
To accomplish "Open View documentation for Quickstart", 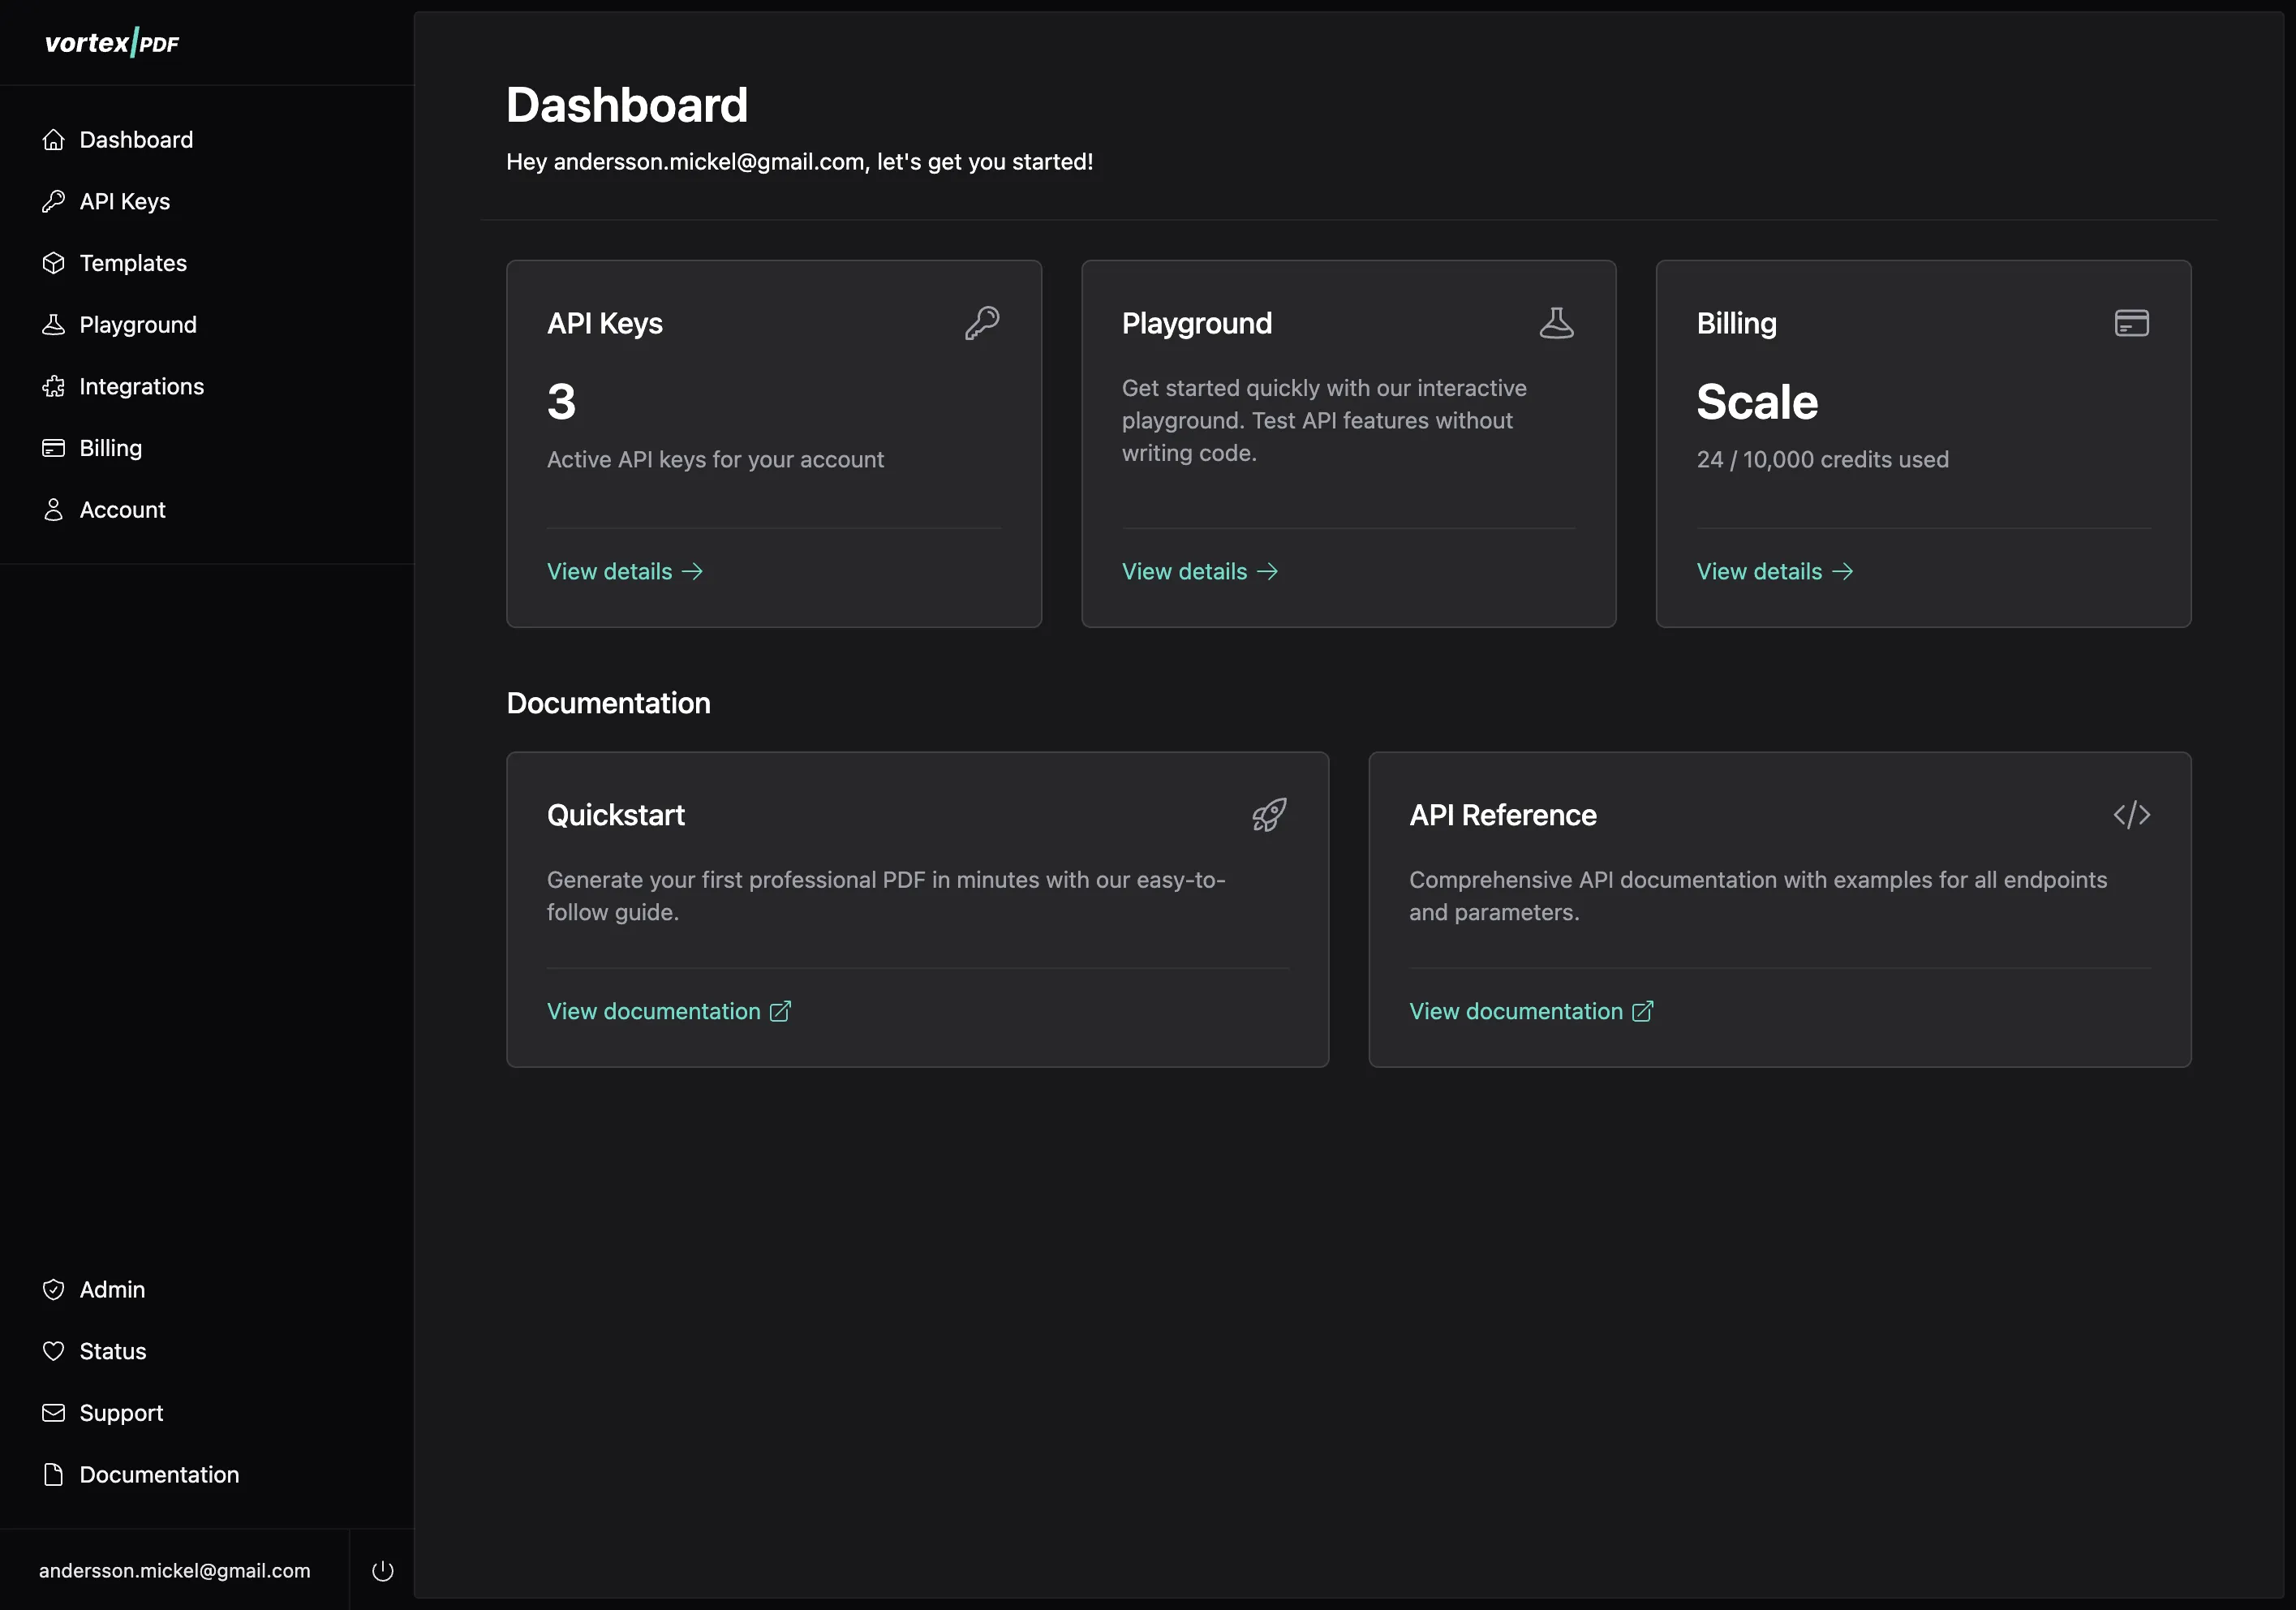I will [x=669, y=1012].
